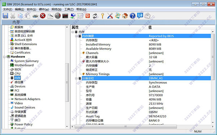Click the horizontal scrollbar thumb
The height and width of the screenshot is (135, 217).
coord(125,127)
